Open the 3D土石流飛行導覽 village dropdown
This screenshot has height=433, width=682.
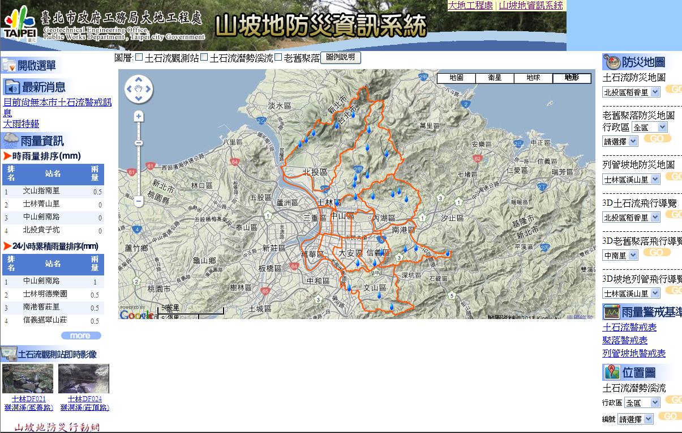point(631,217)
